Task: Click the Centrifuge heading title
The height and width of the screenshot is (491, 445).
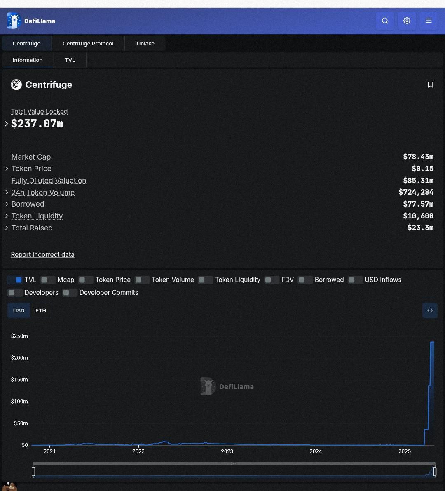Action: pos(49,85)
